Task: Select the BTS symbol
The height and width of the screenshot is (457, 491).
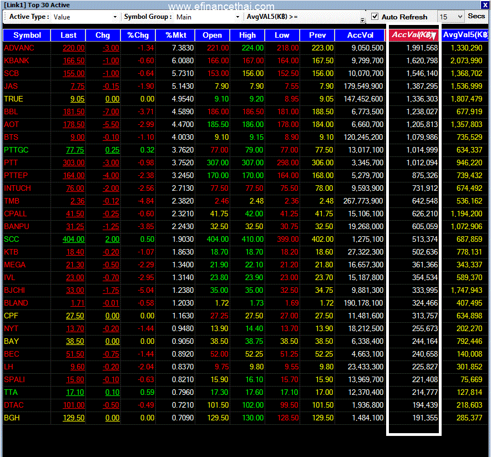Action: [x=11, y=137]
